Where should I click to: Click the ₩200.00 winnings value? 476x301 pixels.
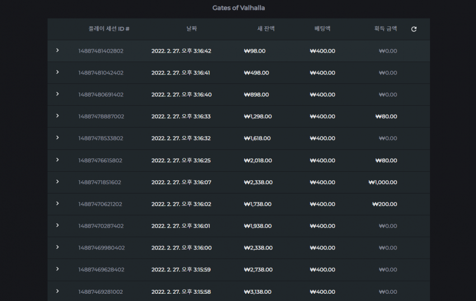[385, 204]
